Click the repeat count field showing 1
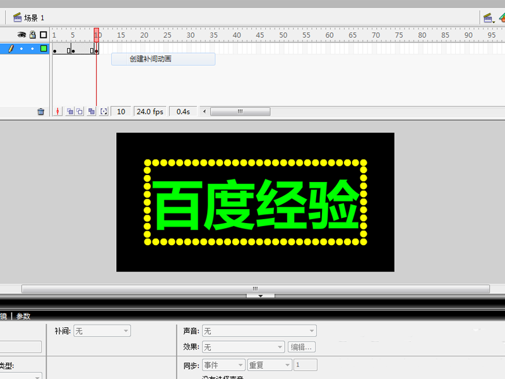This screenshot has height=379, width=505. pos(306,365)
